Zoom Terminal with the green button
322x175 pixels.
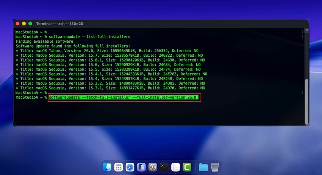(30, 23)
